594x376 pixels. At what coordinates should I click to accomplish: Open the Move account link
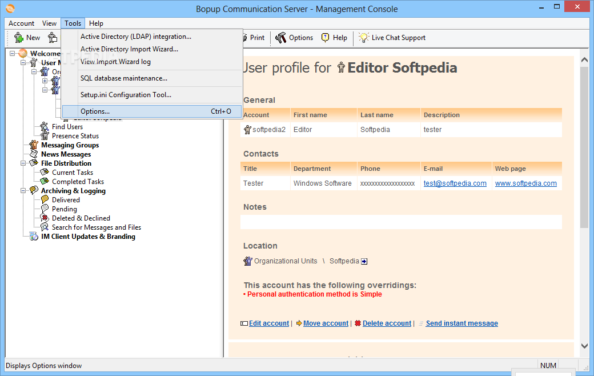pyautogui.click(x=326, y=323)
